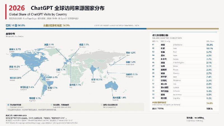Image resolution: width=224 pixels, height=126 pixels.
Task: Click the gold '34.0%' value in the table
Action: click(x=209, y=103)
